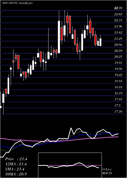Viewport: 127px width, 178px height.
Task: Click the 17.16 price axis label
Action: 118,111
